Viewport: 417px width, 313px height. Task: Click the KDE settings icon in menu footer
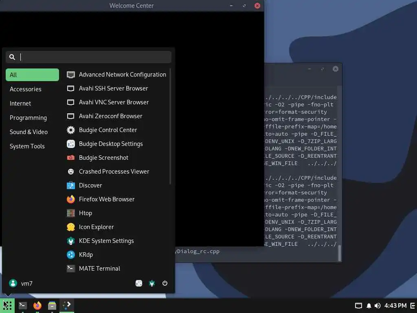pos(152,283)
